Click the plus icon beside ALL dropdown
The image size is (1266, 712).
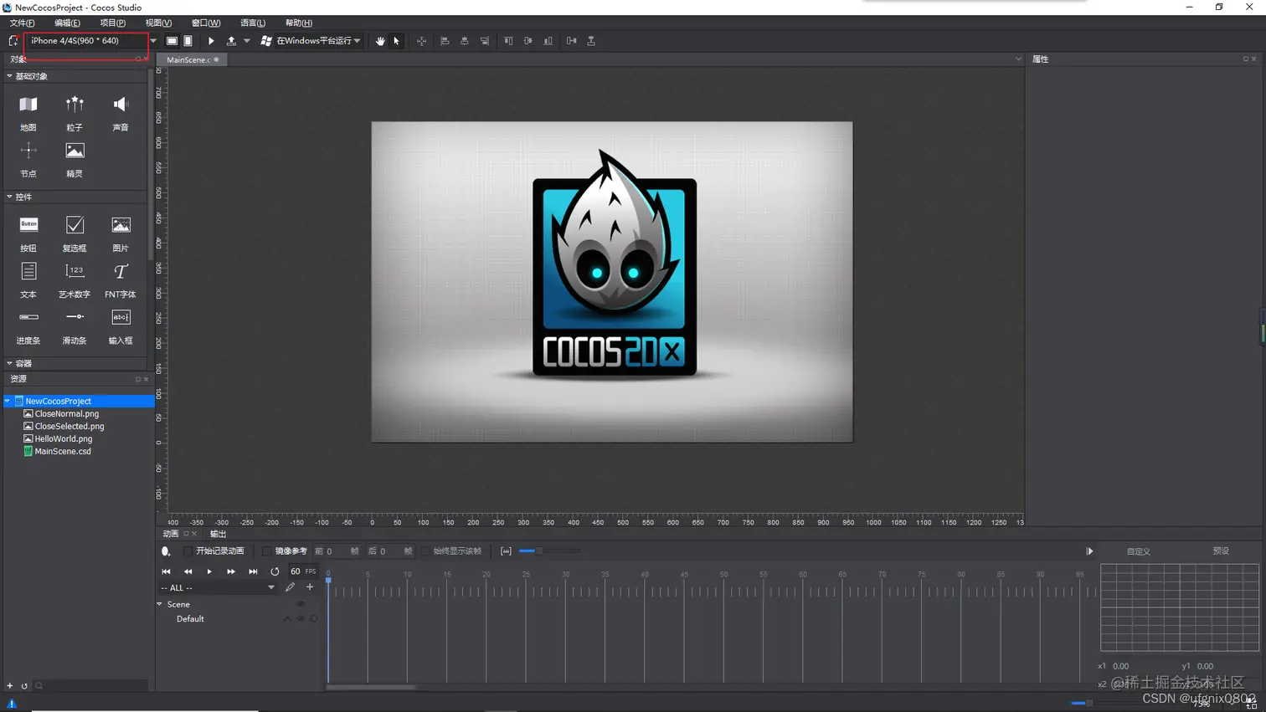[310, 587]
